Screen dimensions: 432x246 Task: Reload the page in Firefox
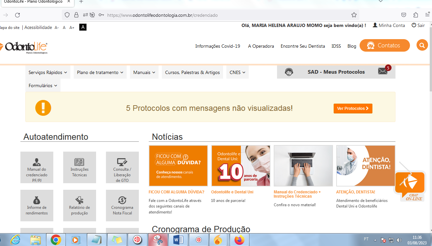click(17, 15)
